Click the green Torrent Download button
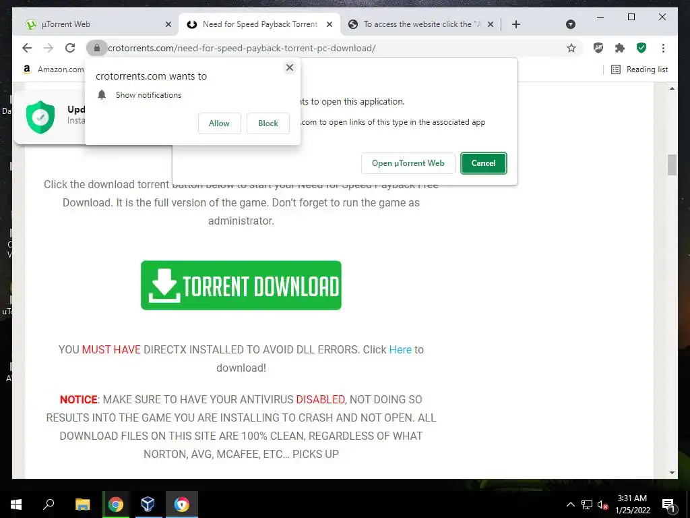The width and height of the screenshot is (690, 518). pyautogui.click(x=241, y=285)
